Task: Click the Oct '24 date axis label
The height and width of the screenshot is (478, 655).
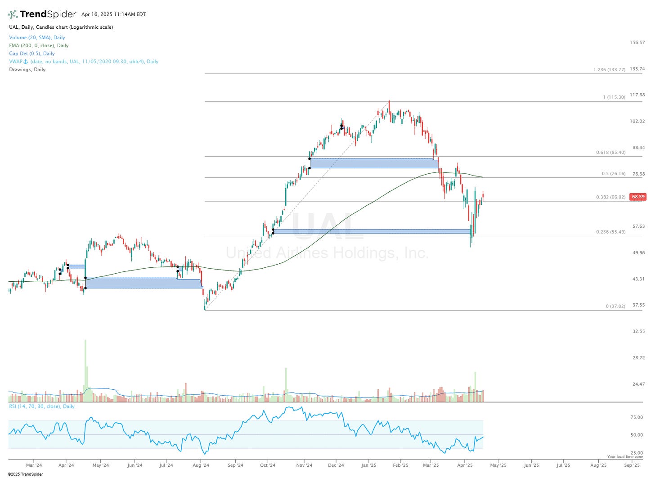Action: coord(268,465)
